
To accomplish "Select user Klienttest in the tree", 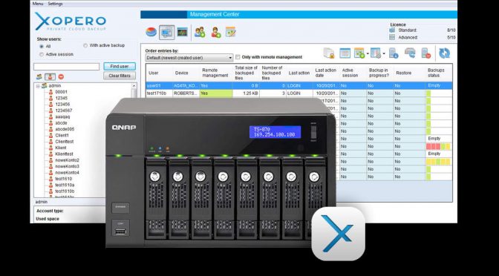I will tap(64, 154).
